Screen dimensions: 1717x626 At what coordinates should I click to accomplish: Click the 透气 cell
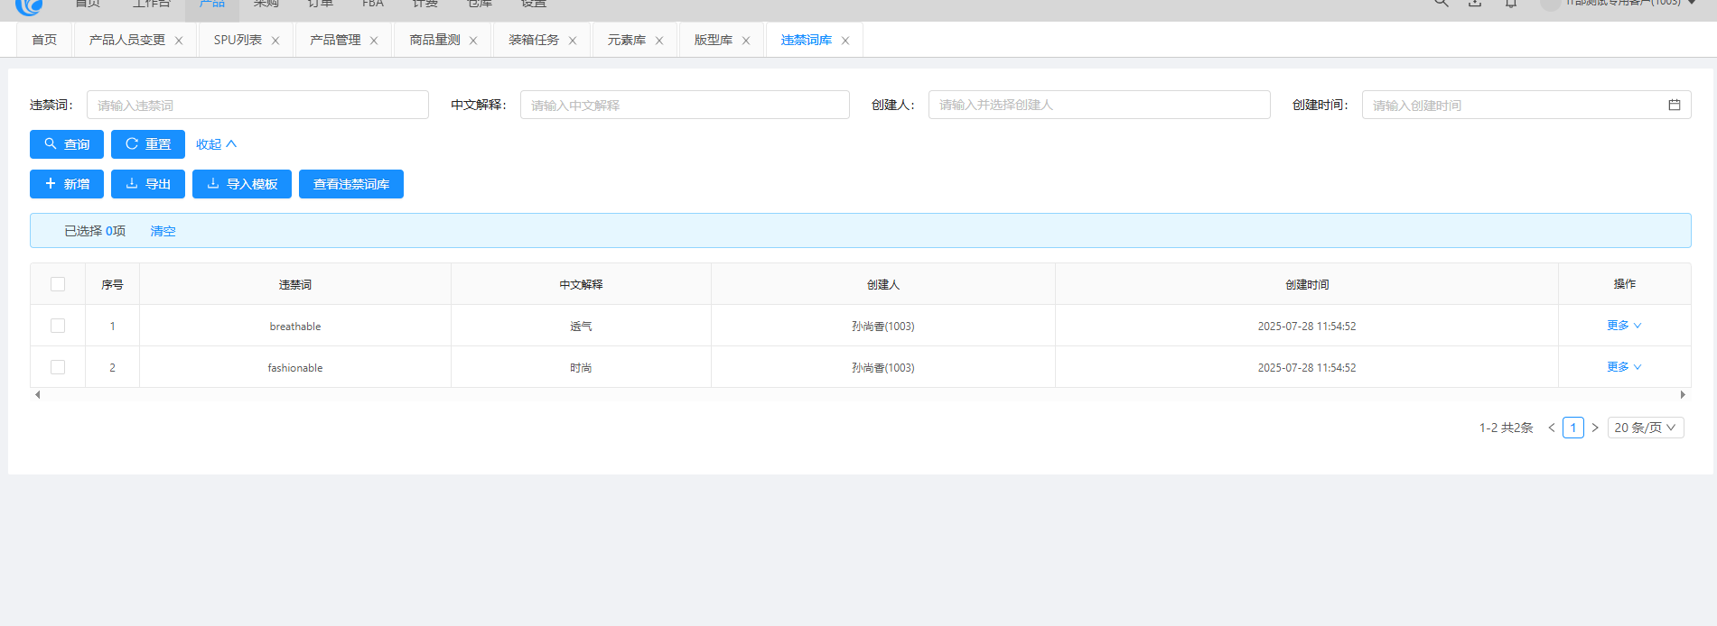[x=581, y=327]
